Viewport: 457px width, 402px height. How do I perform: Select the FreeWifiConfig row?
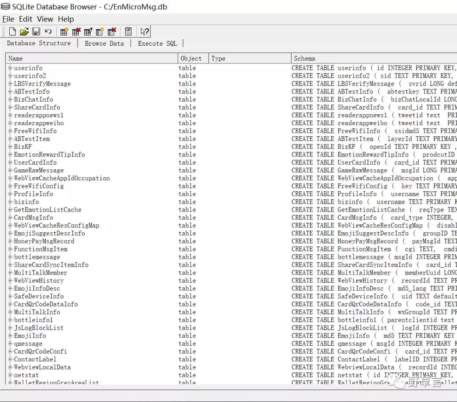[231, 186]
